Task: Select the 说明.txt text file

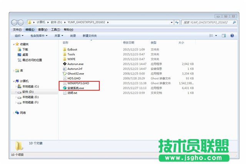Action: (64, 93)
